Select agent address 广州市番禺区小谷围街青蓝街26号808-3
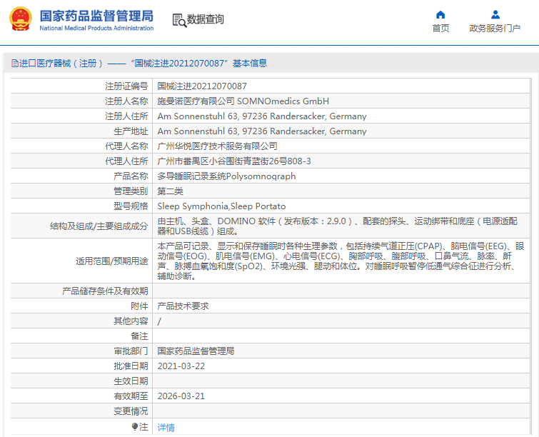The width and height of the screenshot is (539, 437). click(x=234, y=161)
